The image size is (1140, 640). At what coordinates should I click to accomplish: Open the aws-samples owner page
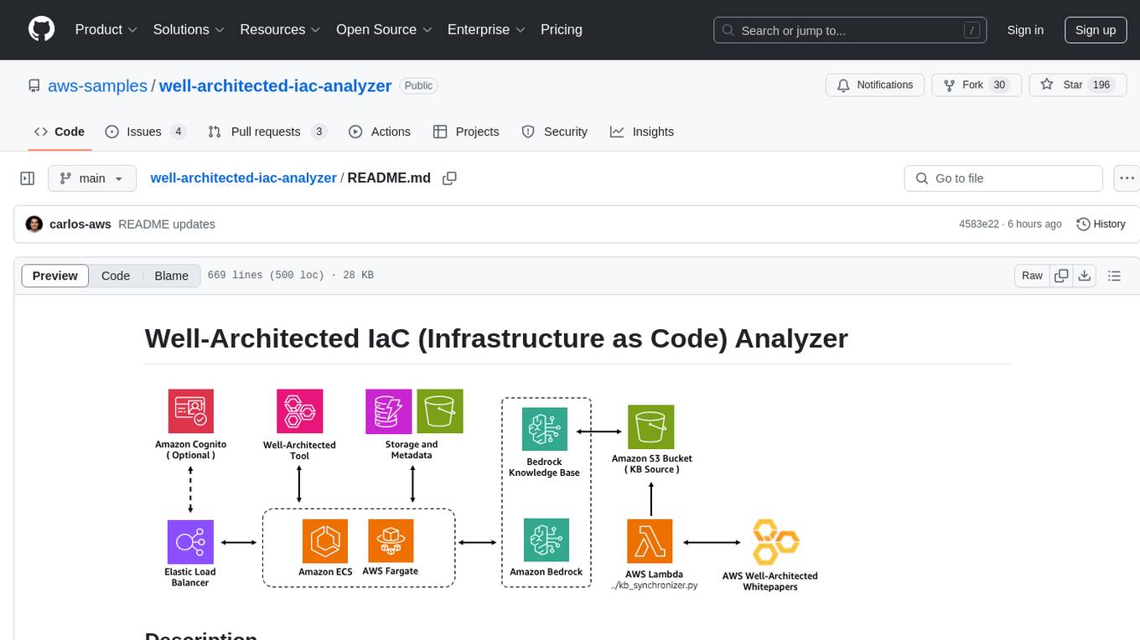97,85
